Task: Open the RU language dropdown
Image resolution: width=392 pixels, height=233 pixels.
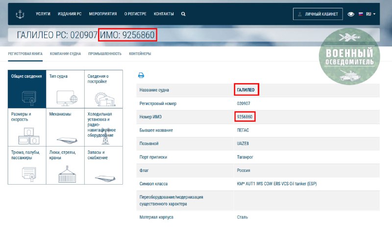Action: [367, 14]
